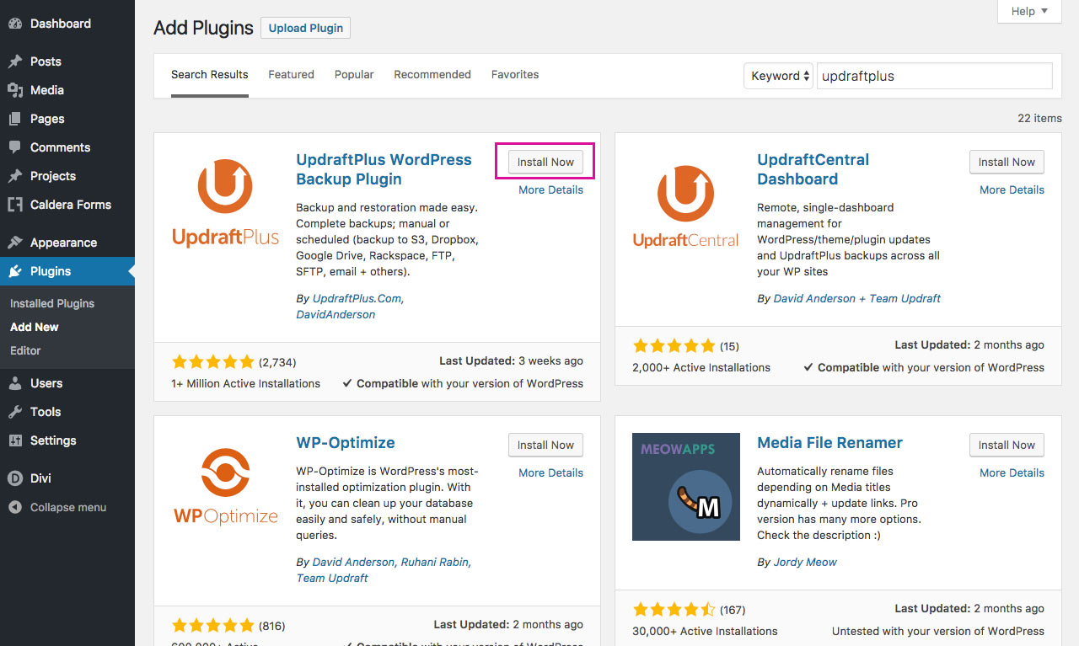Click the Users person icon

(x=15, y=383)
